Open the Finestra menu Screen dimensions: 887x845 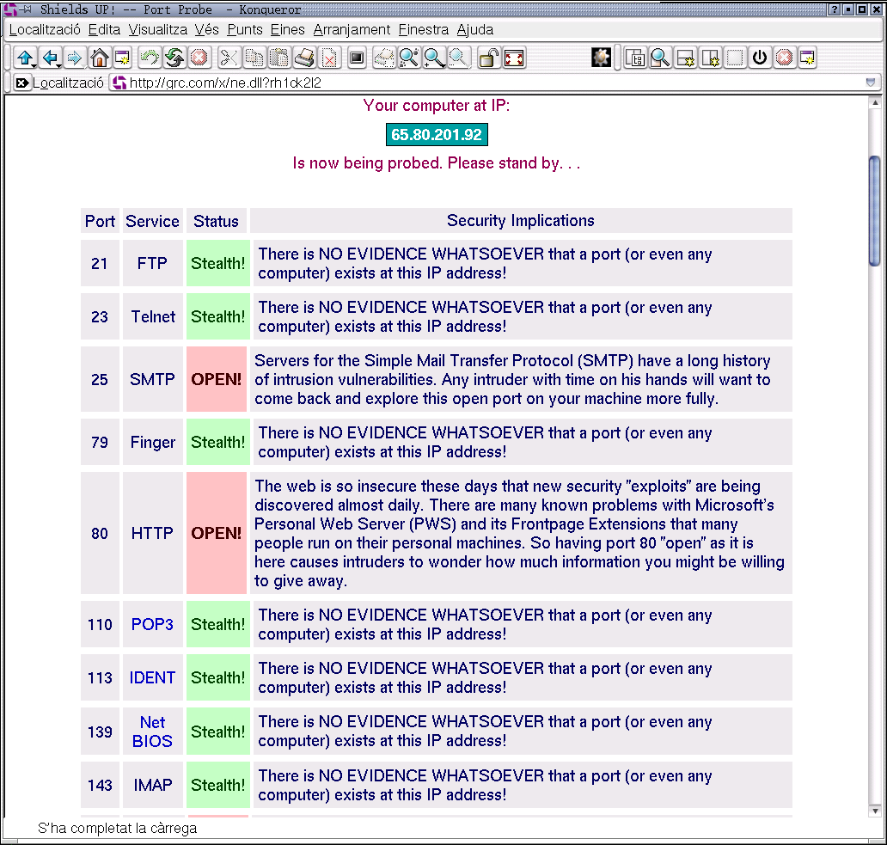423,30
